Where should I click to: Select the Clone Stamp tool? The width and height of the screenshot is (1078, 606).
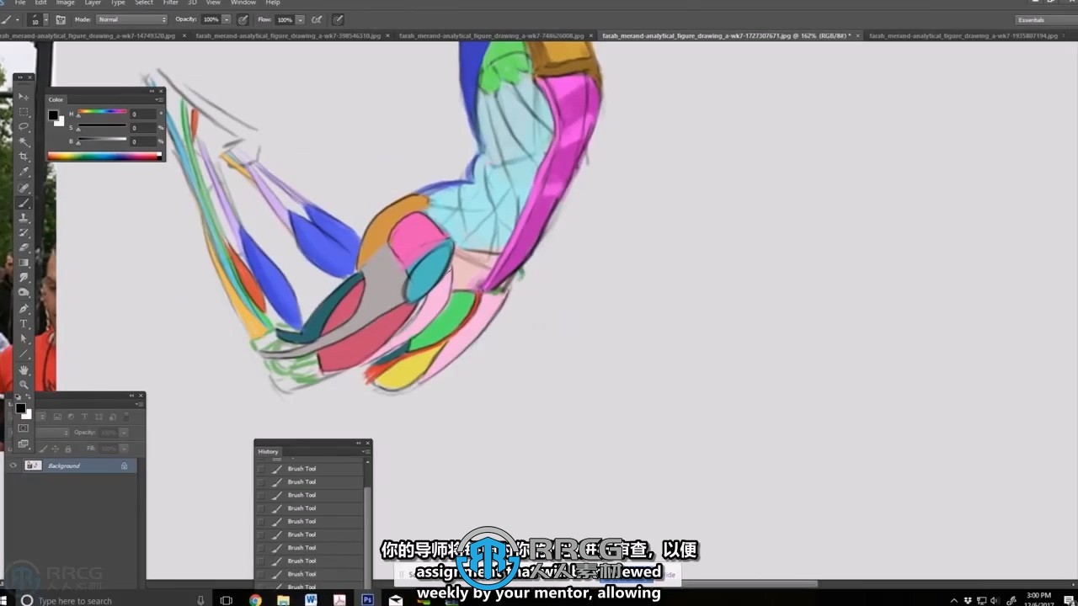[24, 218]
